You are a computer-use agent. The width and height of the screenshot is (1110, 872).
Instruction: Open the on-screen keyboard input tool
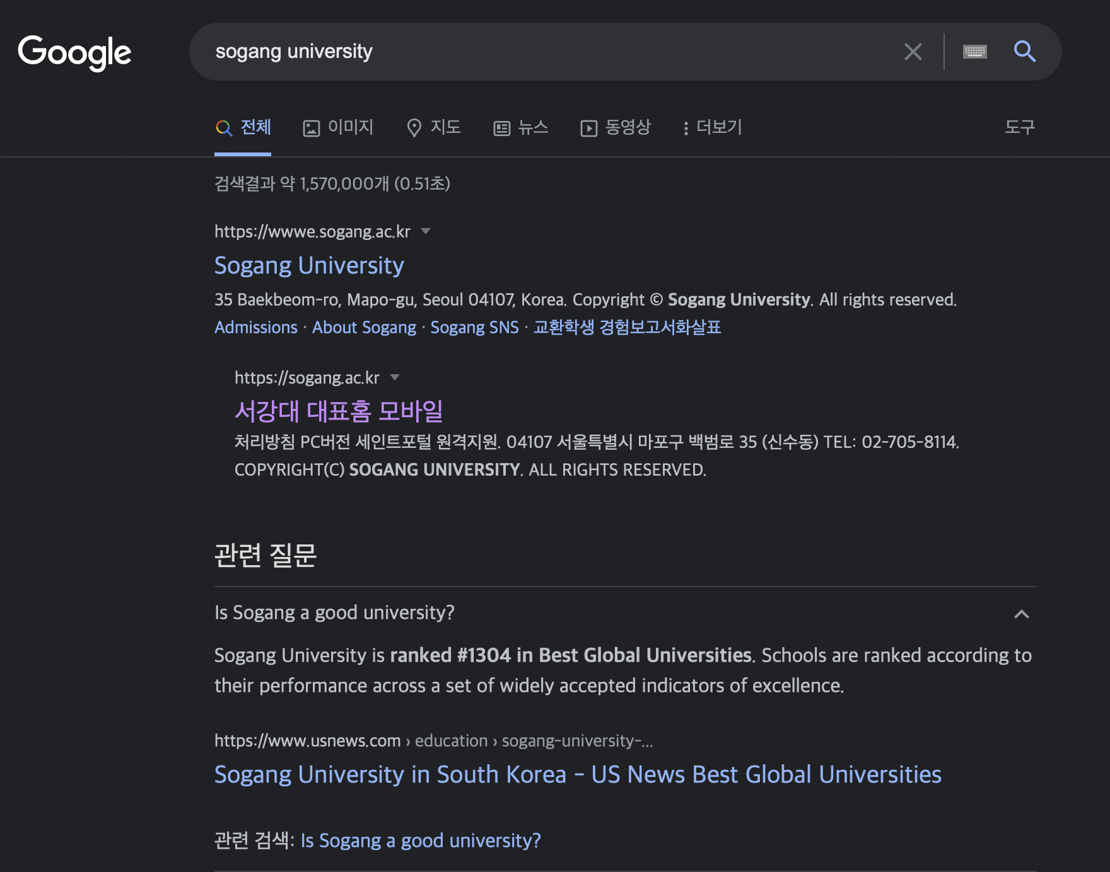tap(974, 52)
